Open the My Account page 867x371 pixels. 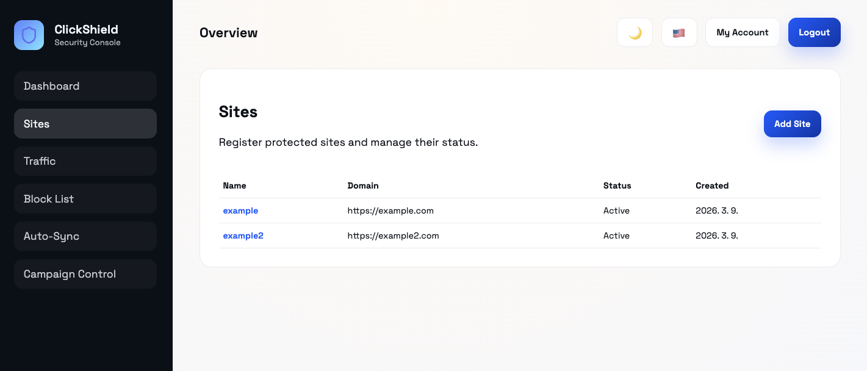click(743, 32)
